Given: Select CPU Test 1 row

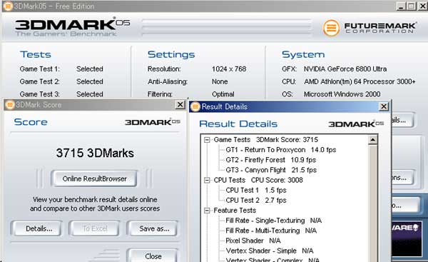Looking at the screenshot, I should [256, 190].
